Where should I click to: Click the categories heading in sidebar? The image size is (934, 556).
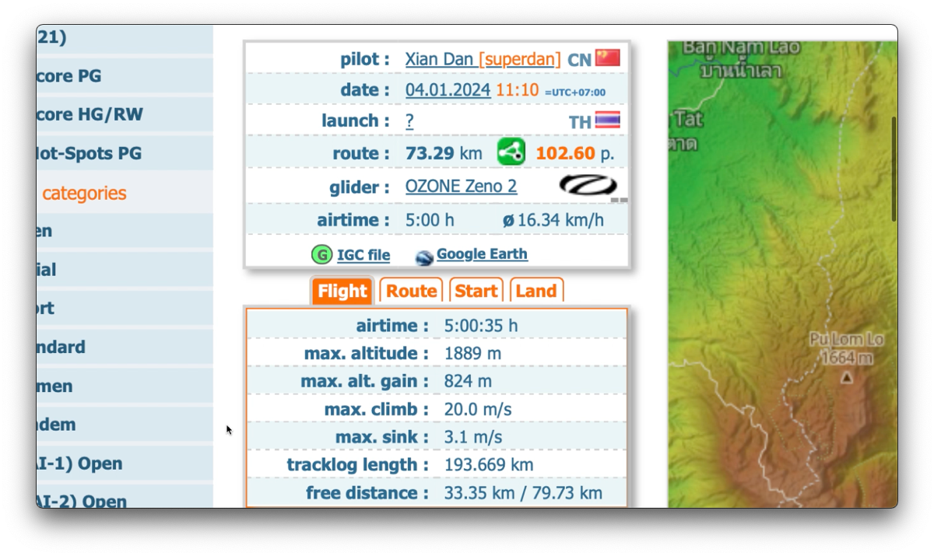tap(84, 194)
